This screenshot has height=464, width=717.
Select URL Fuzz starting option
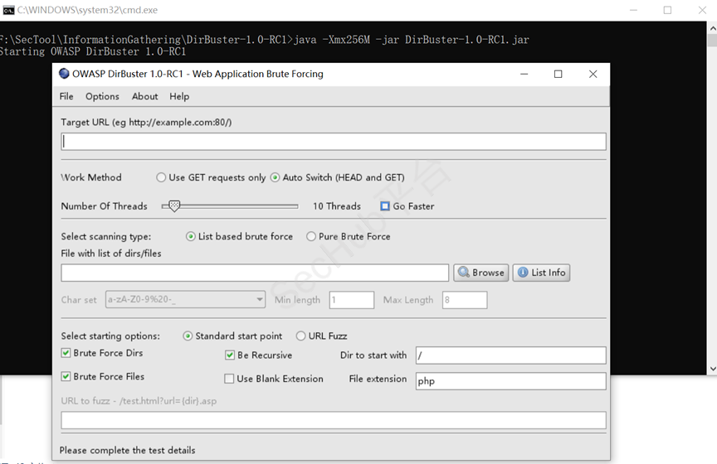tap(301, 336)
